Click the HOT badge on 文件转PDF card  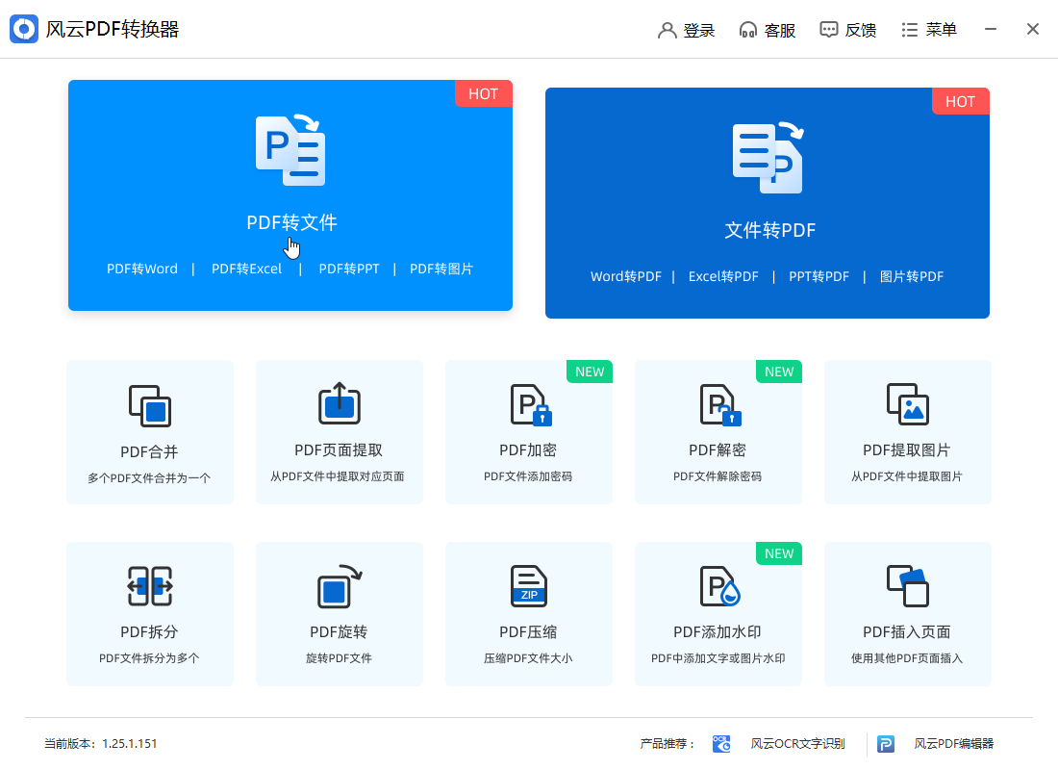(x=960, y=101)
